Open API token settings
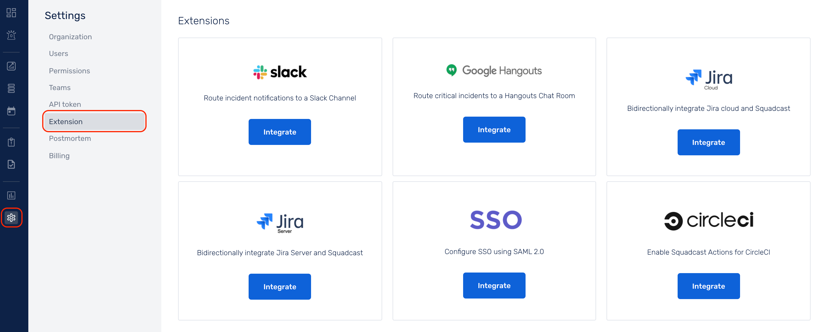The width and height of the screenshot is (821, 332). coord(65,105)
